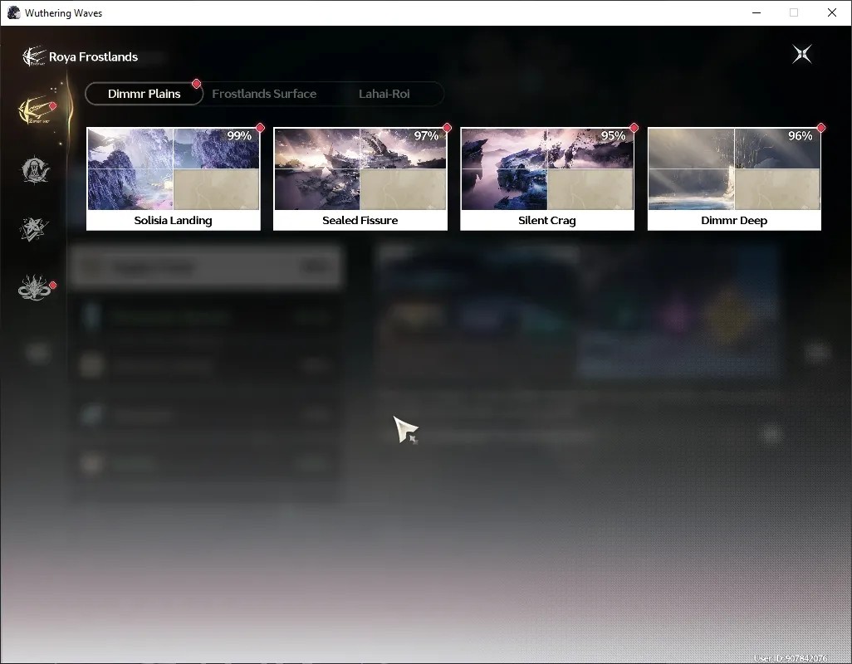This screenshot has width=852, height=664.
Task: Switch to the Frostlands Surface tab
Action: point(264,94)
